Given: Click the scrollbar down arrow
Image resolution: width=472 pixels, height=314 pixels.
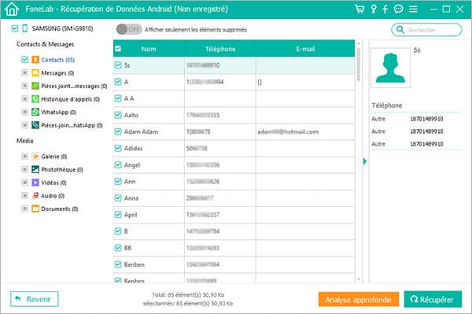Looking at the screenshot, I should pos(359,279).
